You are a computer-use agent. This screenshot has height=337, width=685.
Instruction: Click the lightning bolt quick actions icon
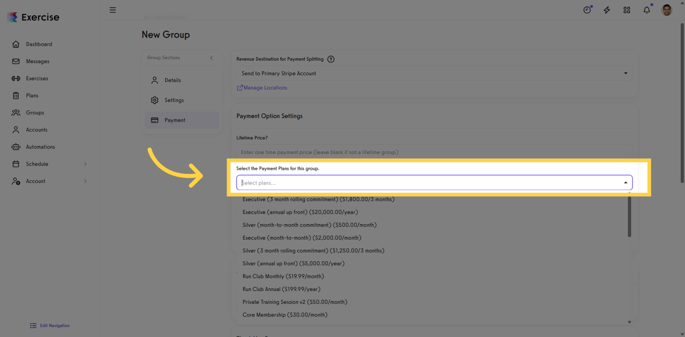(x=607, y=10)
